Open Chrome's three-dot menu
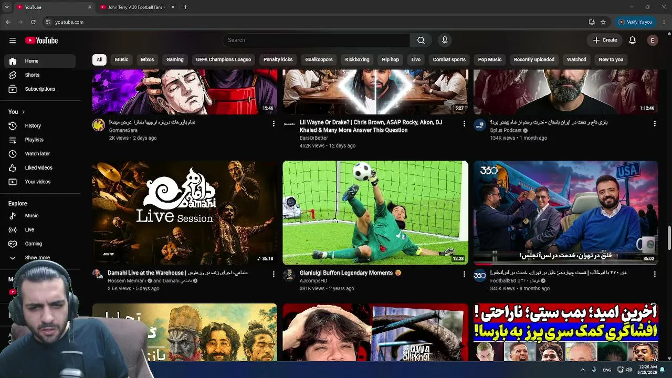672x378 pixels. point(664,22)
